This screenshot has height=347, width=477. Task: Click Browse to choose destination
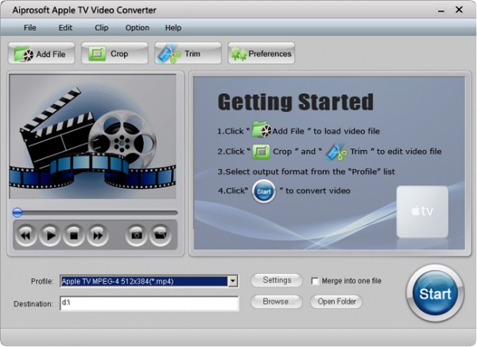[277, 302]
